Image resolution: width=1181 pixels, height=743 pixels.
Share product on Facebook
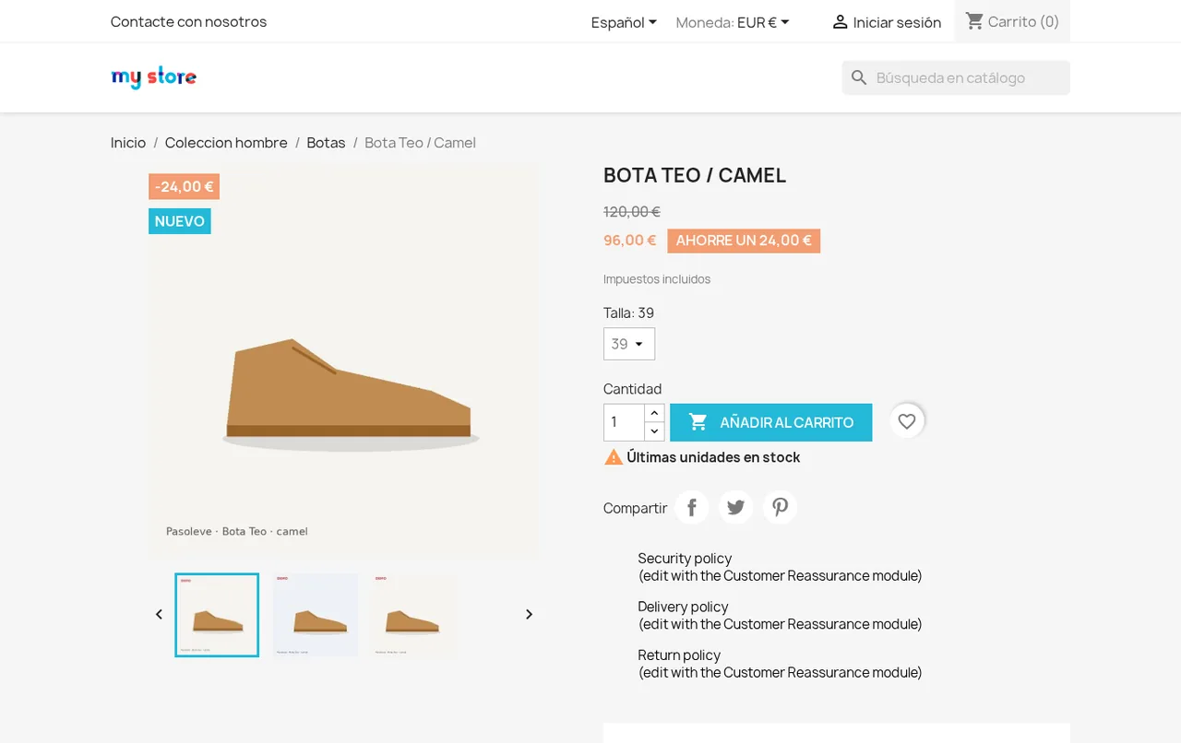pos(691,507)
